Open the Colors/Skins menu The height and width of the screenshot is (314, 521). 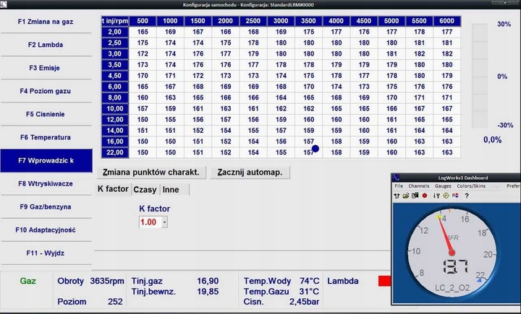(x=471, y=186)
